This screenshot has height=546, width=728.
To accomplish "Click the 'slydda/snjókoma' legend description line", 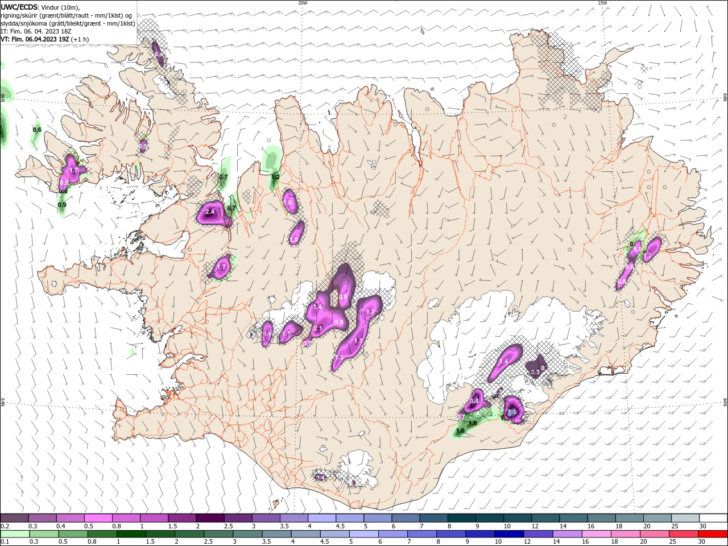I will tap(68, 23).
